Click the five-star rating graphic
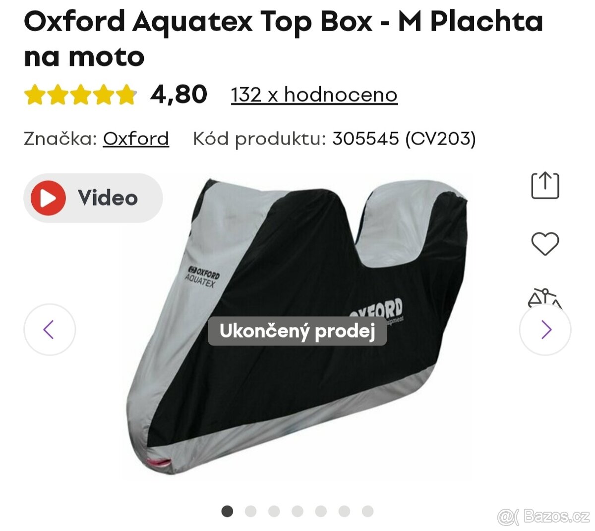Image resolution: width=595 pixels, height=531 pixels. pos(80,95)
